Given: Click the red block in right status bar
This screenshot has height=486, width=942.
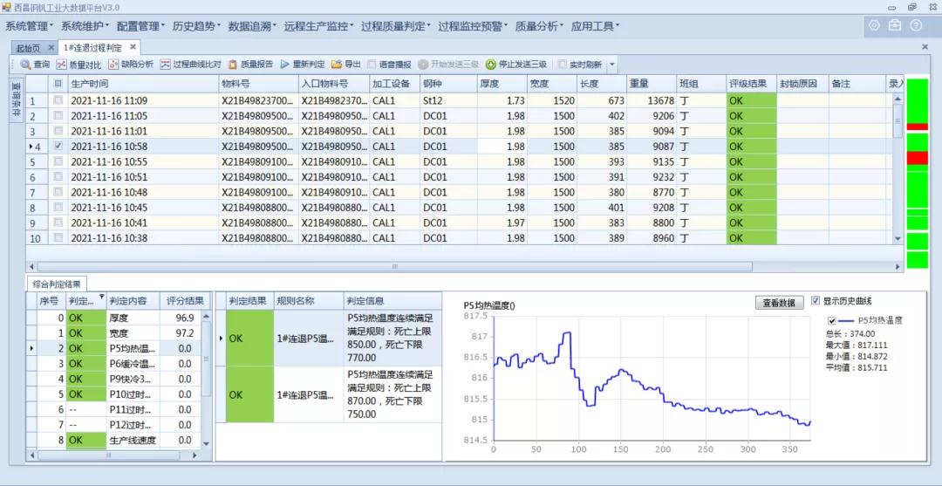Looking at the screenshot, I should (918, 158).
